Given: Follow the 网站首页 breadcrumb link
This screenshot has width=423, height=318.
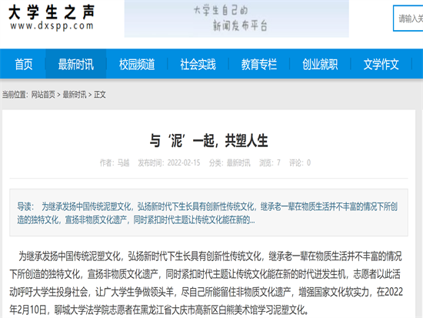Looking at the screenshot, I should (43, 95).
